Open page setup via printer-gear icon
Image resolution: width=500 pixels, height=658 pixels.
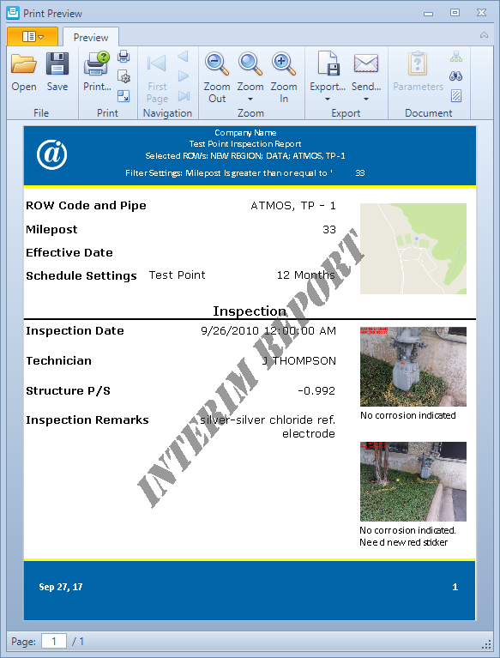(123, 76)
